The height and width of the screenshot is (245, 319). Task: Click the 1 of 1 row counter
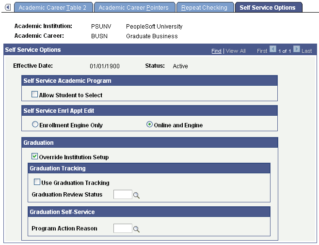click(285, 51)
